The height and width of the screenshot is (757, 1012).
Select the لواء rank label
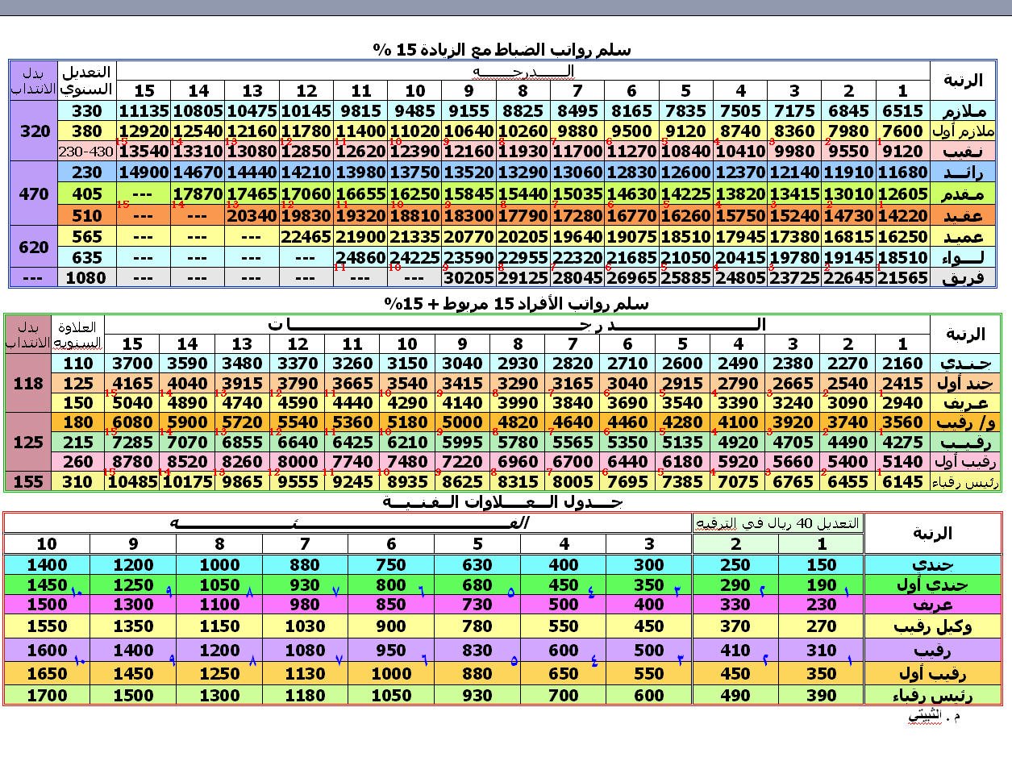(964, 258)
